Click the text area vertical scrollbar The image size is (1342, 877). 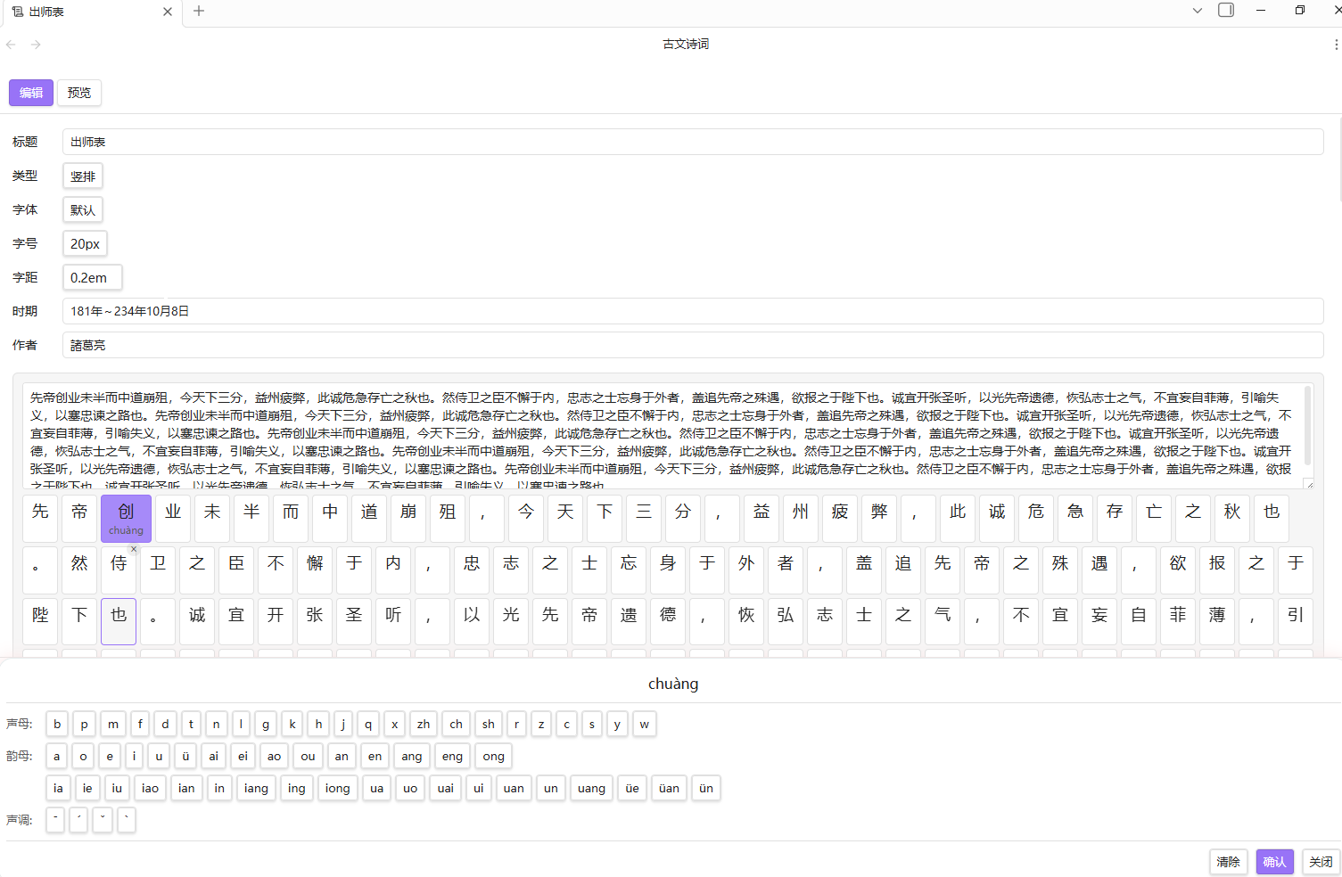tap(1308, 426)
